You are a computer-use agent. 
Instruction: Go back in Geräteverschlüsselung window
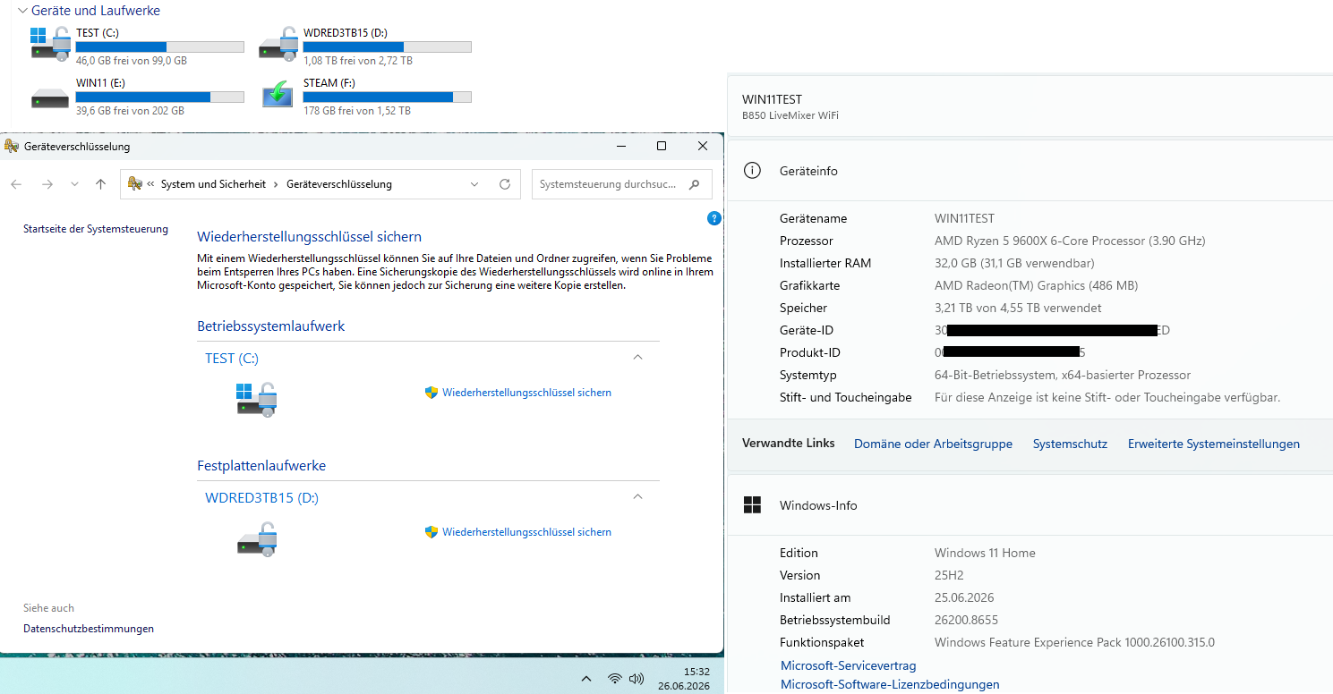[x=16, y=184]
